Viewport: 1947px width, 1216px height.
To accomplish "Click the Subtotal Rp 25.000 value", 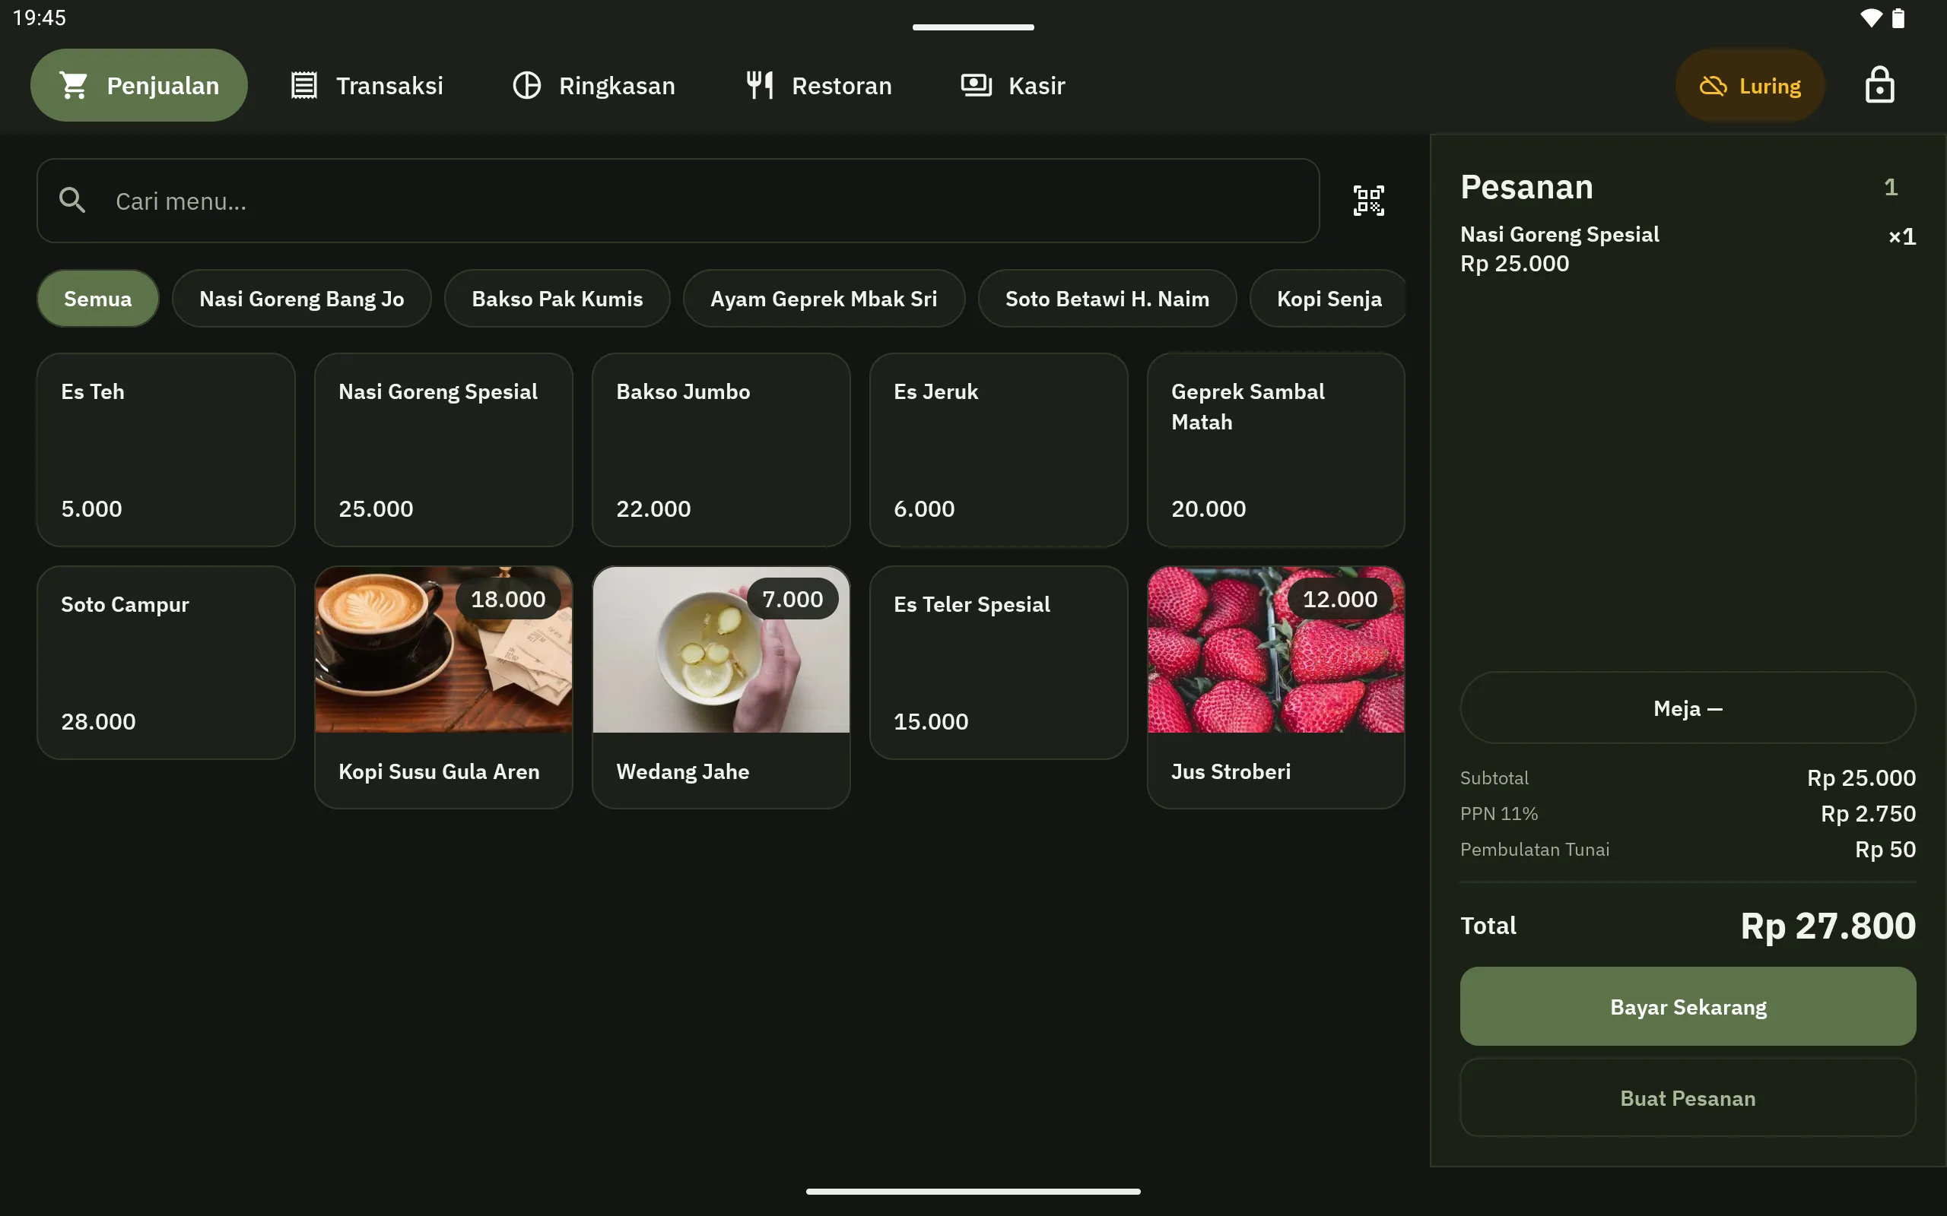I will click(1861, 777).
